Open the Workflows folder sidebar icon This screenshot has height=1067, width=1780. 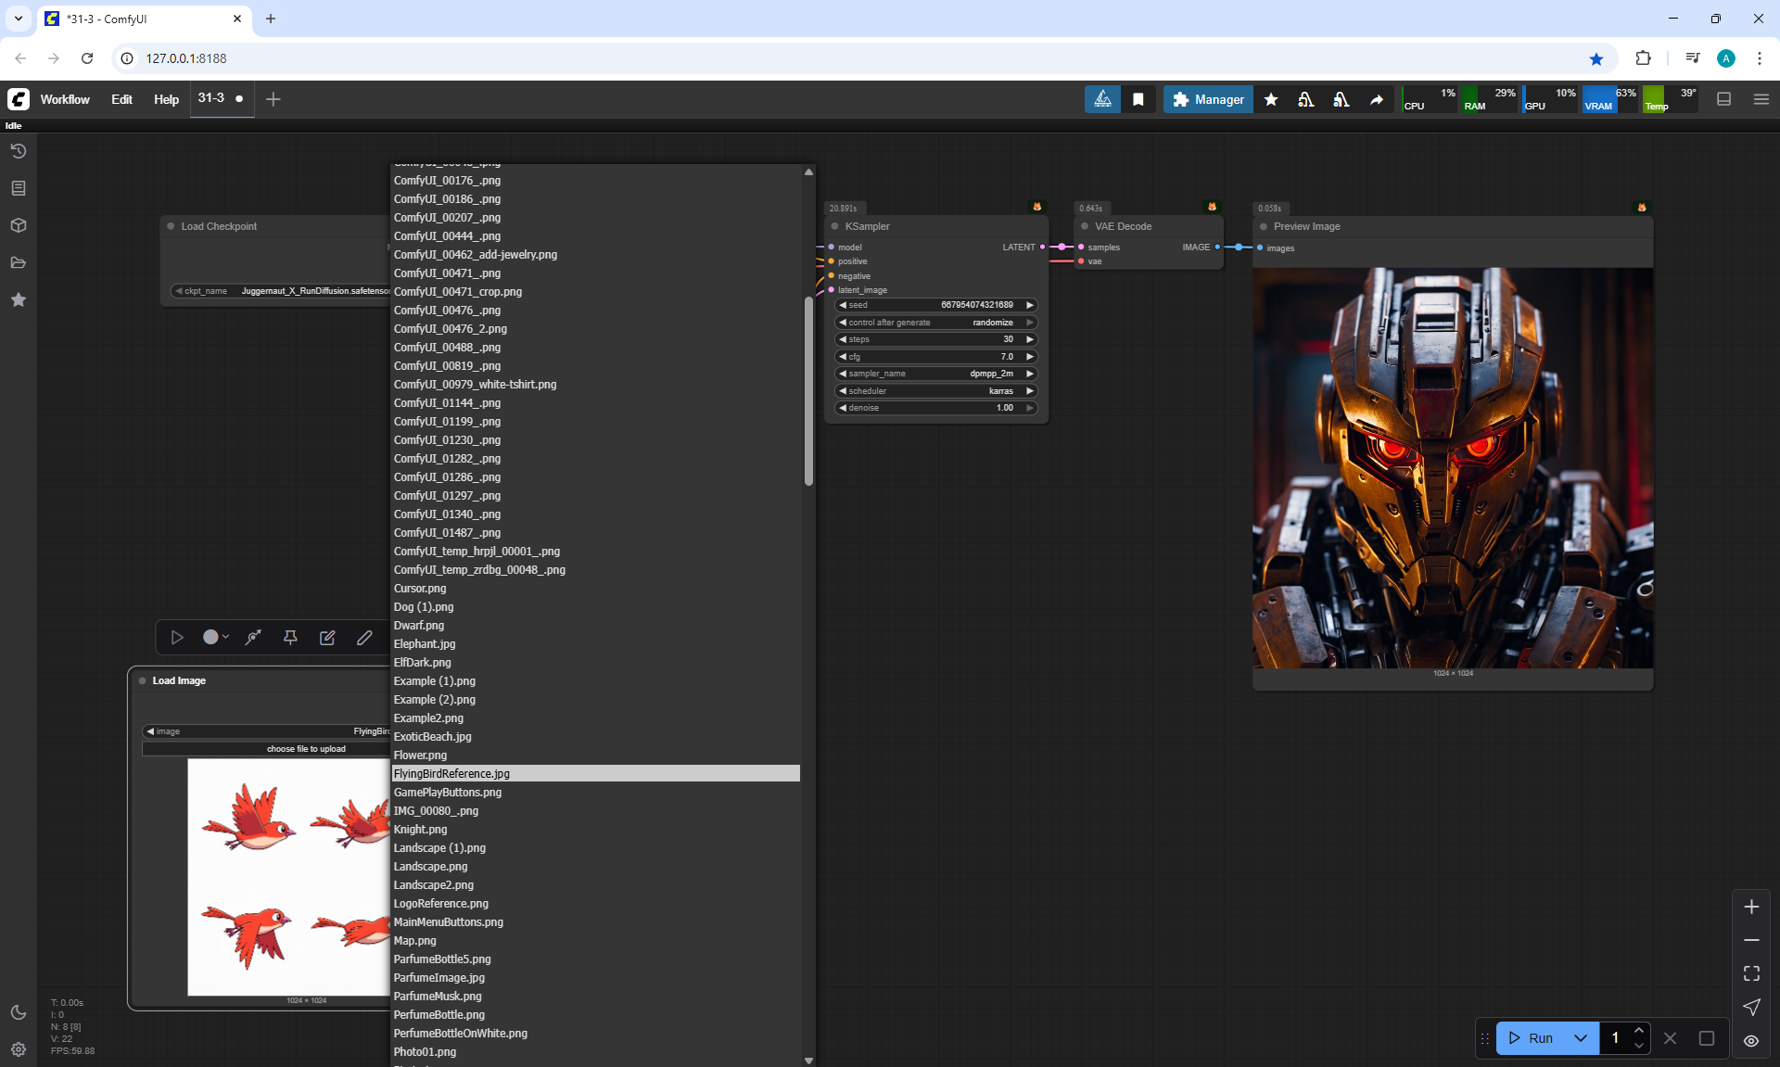[x=18, y=262]
